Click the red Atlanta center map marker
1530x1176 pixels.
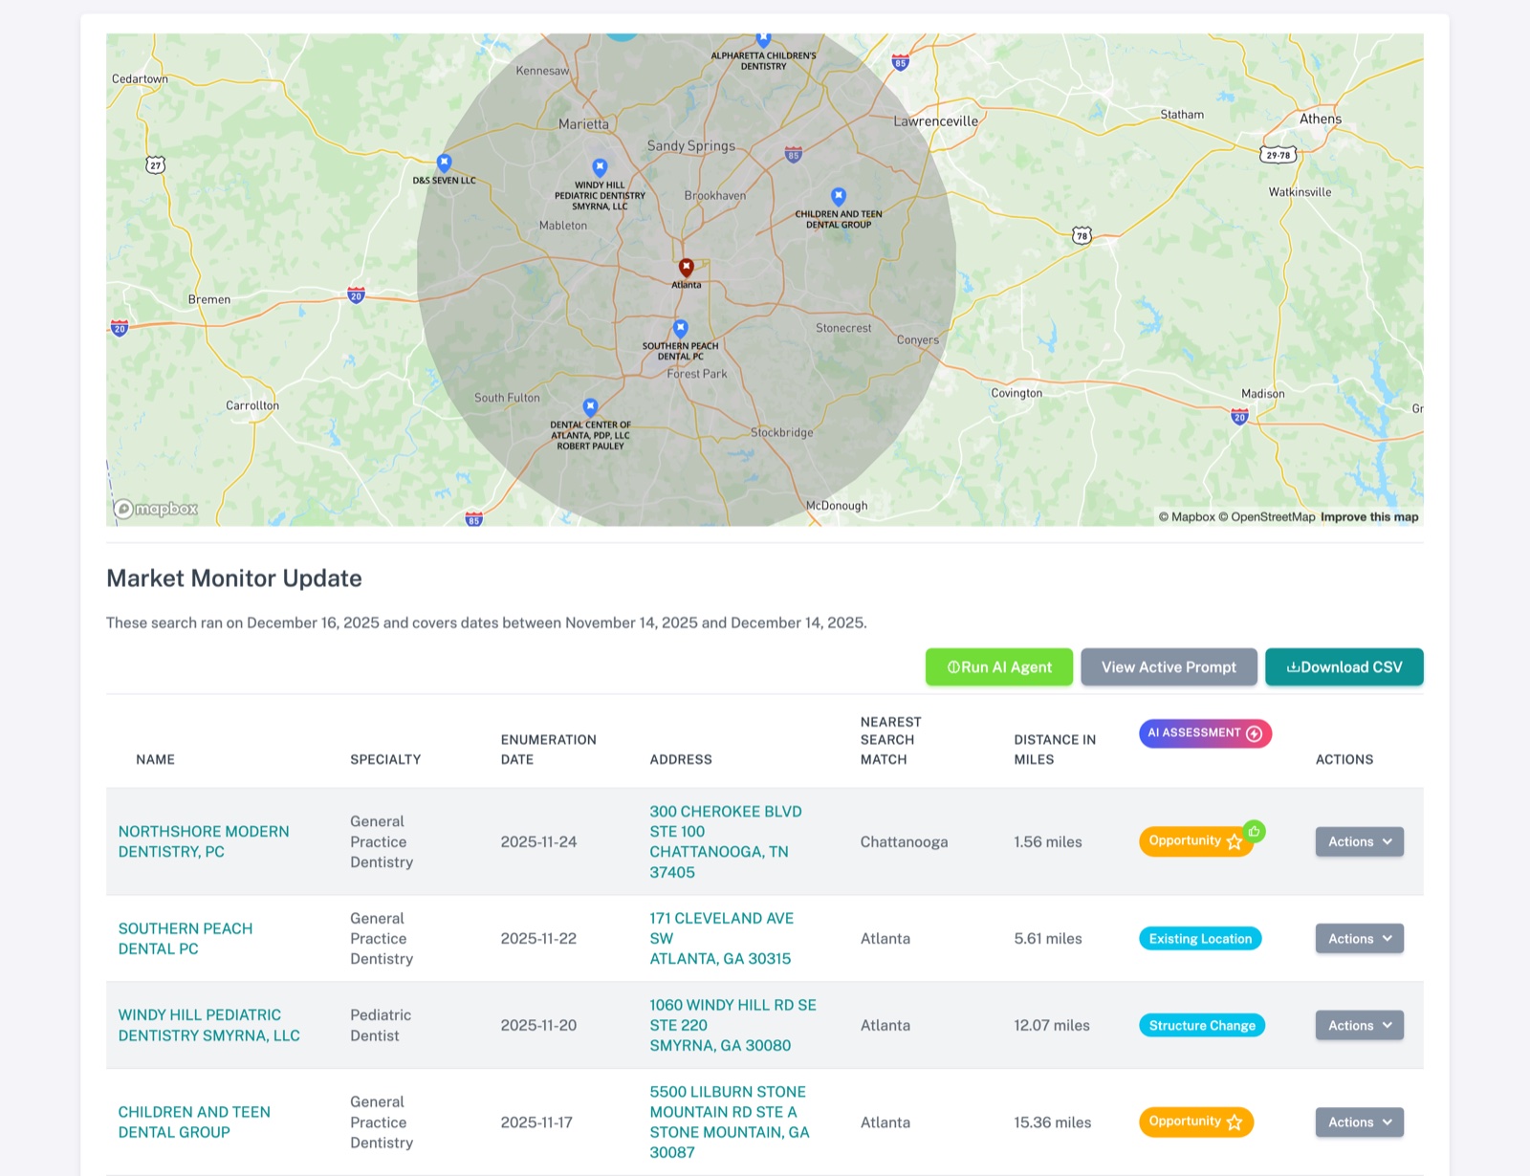click(686, 268)
